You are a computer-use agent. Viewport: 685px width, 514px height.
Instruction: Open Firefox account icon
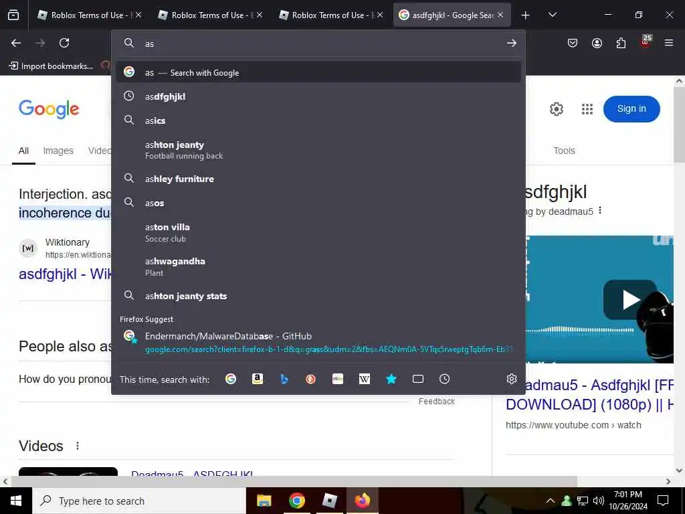click(597, 43)
